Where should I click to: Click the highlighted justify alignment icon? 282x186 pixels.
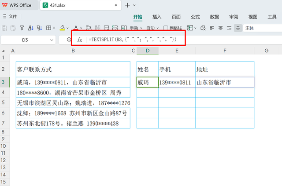(x=238, y=28)
